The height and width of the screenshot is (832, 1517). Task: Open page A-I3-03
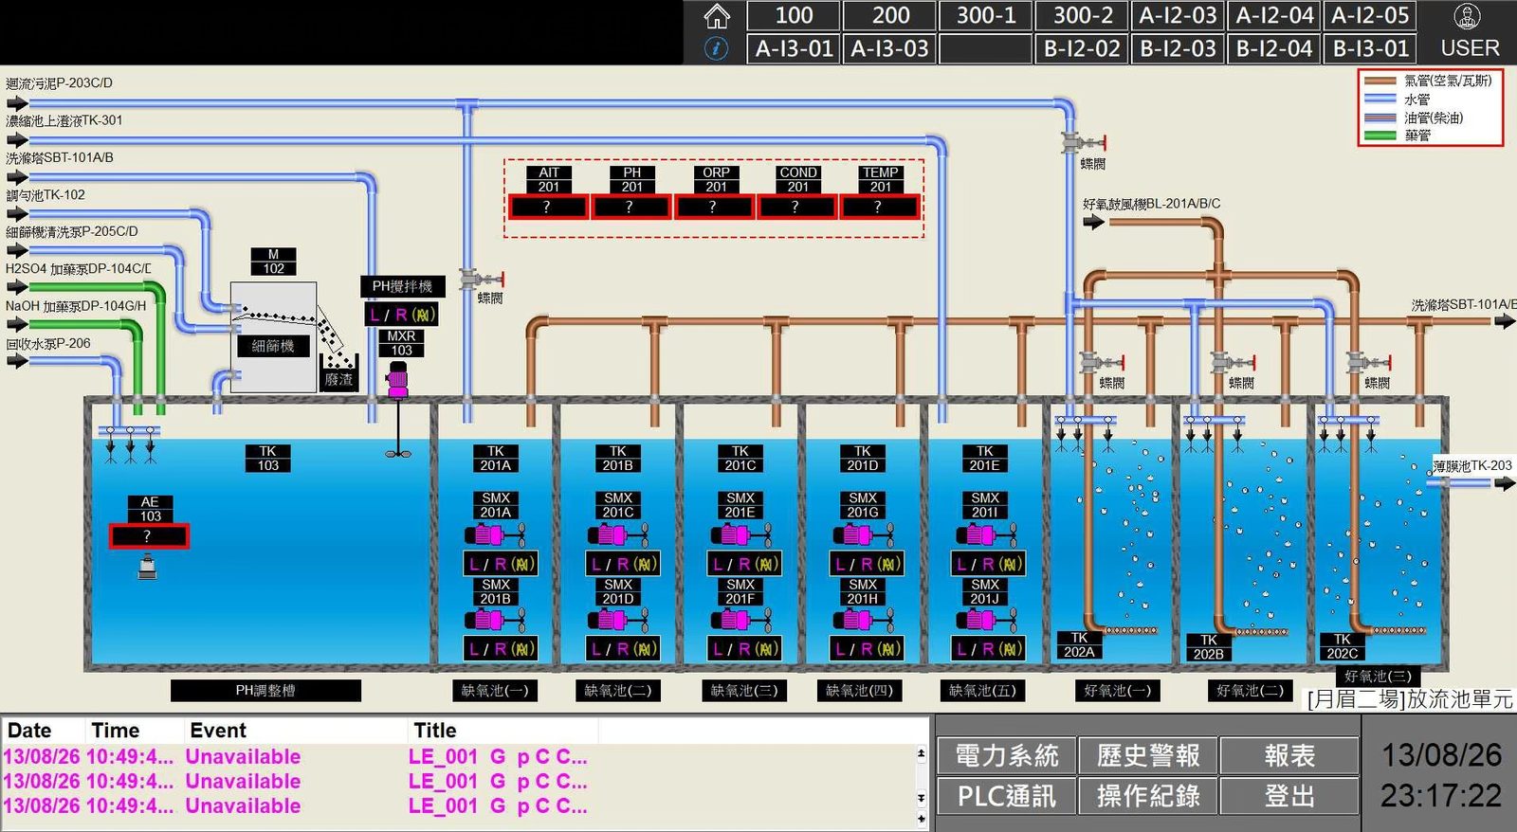(x=889, y=48)
